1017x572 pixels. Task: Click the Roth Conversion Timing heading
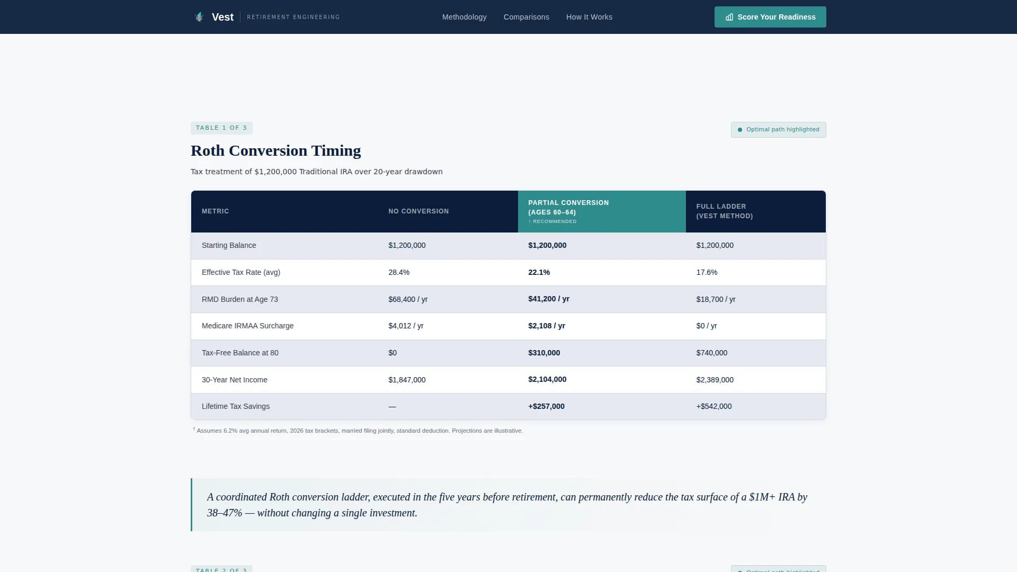point(275,151)
